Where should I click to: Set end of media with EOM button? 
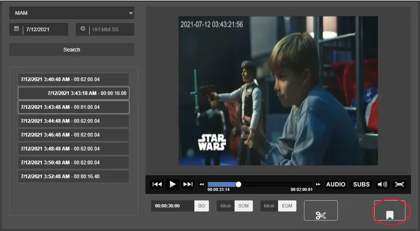287,206
